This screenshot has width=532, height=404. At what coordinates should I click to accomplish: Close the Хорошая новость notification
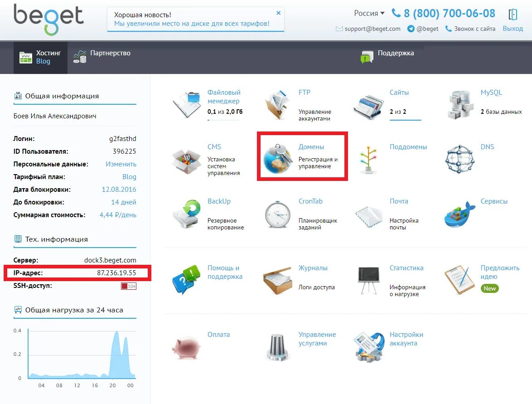(x=278, y=13)
